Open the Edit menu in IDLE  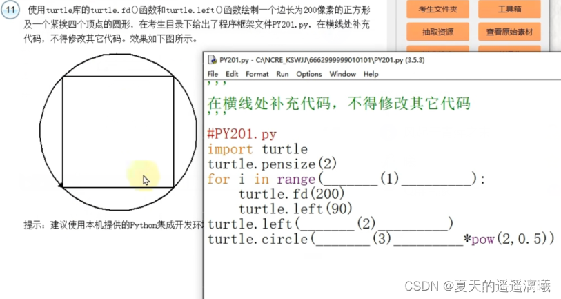pos(232,74)
